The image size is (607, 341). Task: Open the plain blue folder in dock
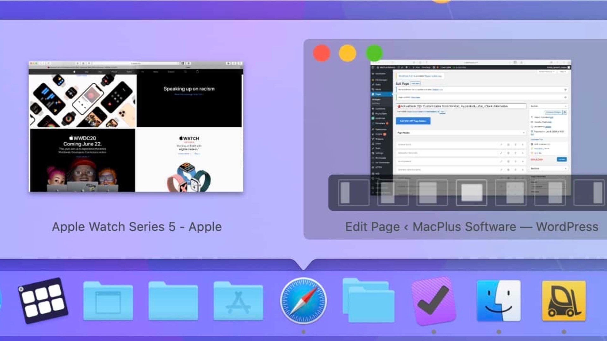173,301
